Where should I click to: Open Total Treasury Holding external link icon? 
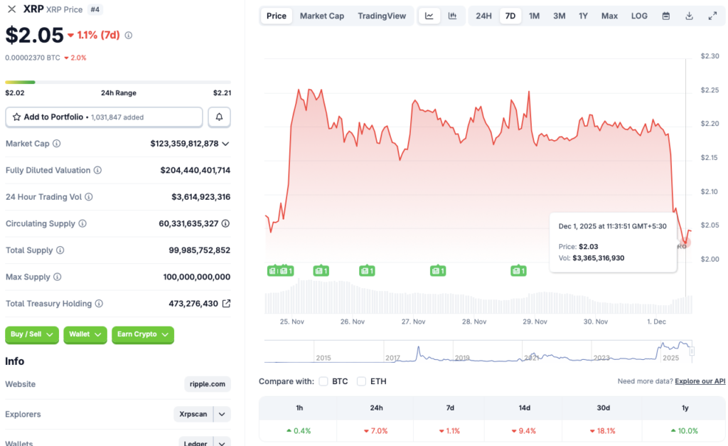pyautogui.click(x=226, y=303)
